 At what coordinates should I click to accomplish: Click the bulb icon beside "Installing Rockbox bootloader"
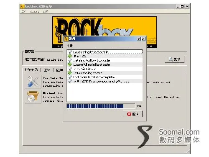tap(70, 60)
